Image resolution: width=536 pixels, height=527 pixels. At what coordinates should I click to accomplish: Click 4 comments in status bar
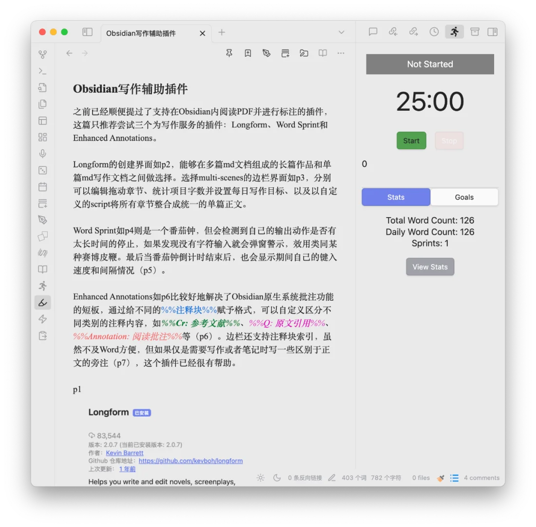(x=481, y=478)
